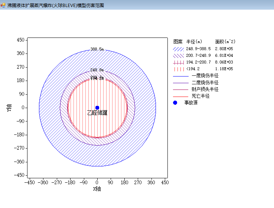Viewport: 274px width, 208px height.
Task: Click X-axis tick label -360
Action: [43, 182]
